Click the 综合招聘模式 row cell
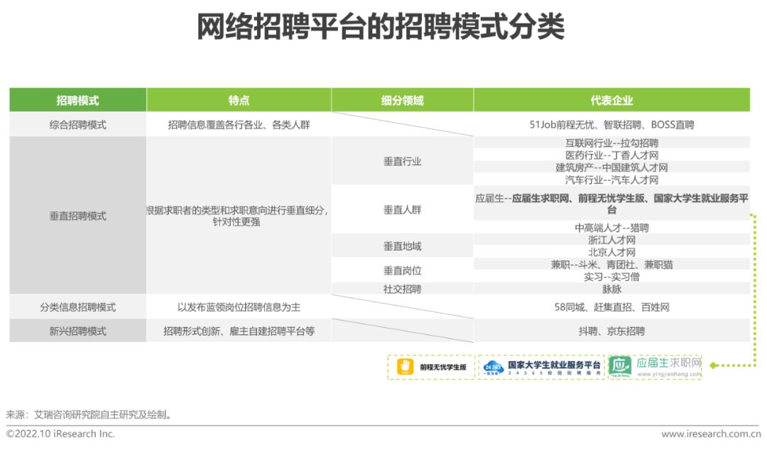767x450 pixels. pyautogui.click(x=78, y=125)
